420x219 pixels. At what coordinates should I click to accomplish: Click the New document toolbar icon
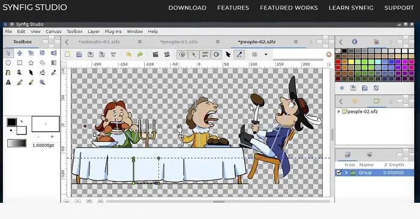coord(67,55)
